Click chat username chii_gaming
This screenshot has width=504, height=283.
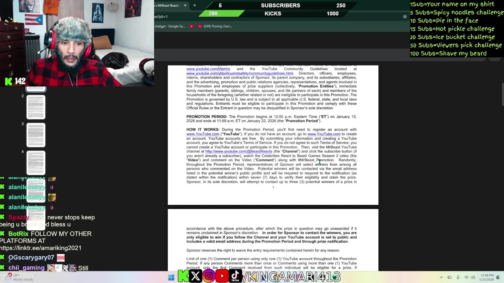26,268
